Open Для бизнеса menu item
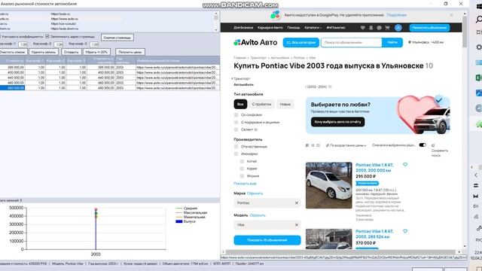The height and width of the screenshot is (271, 482). click(243, 28)
